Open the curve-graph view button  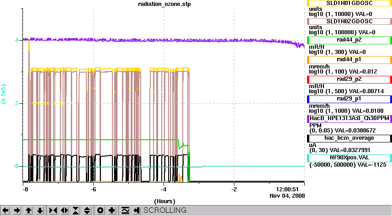[x=125, y=211]
